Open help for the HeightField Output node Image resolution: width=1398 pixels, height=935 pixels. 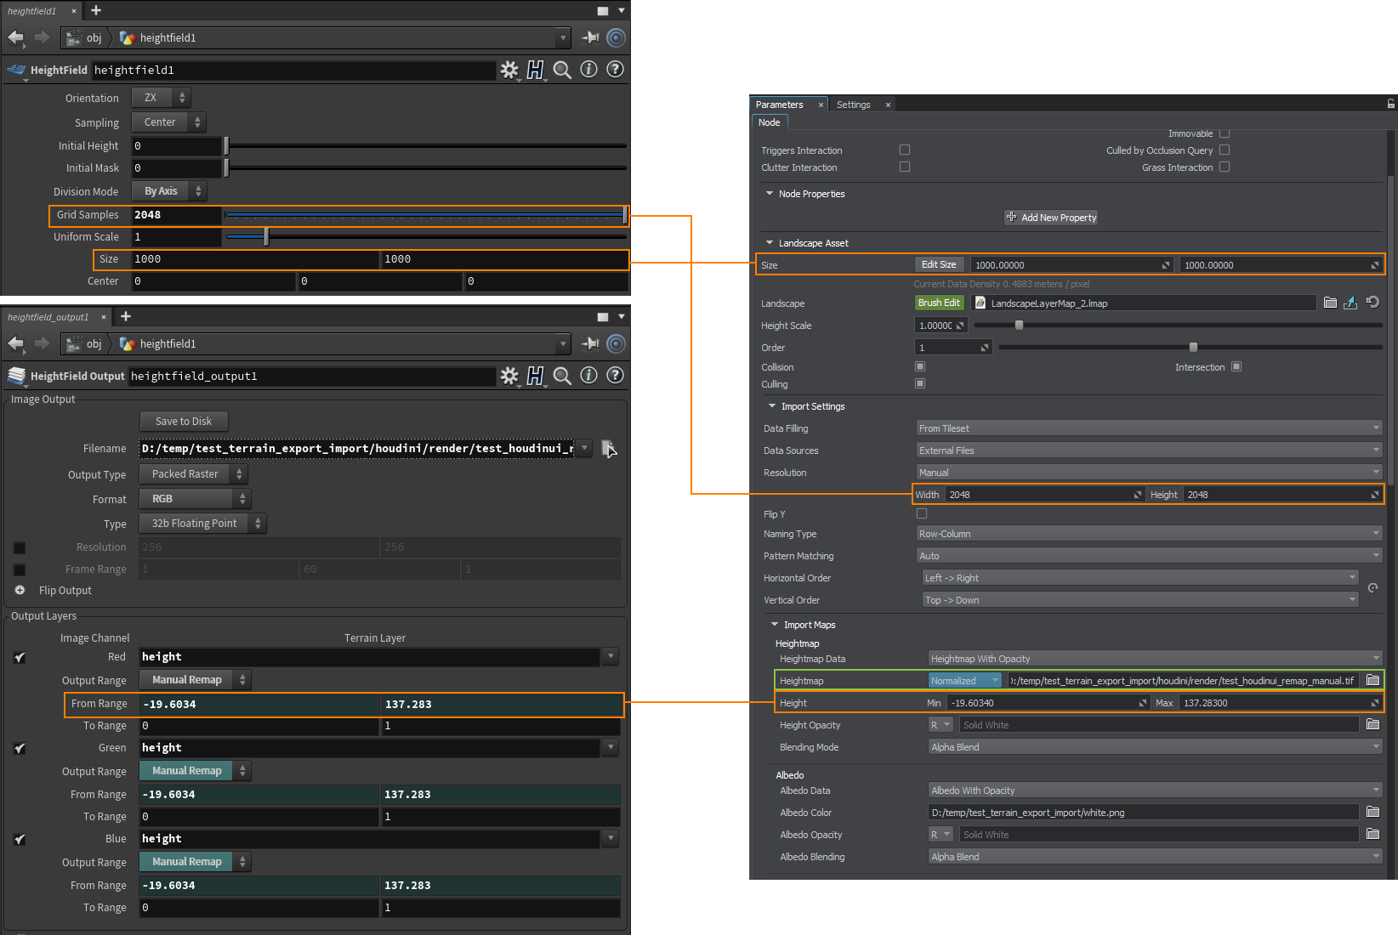615,376
